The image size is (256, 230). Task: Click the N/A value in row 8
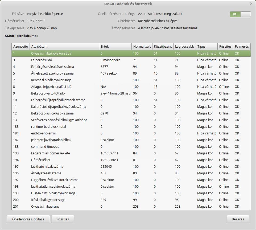(x=103, y=87)
